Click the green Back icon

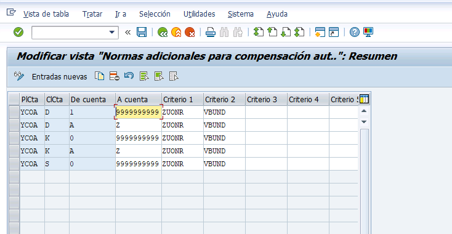pos(163,32)
